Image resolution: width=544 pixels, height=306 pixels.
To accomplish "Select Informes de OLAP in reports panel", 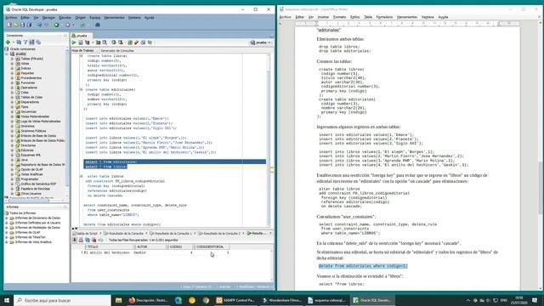I will point(27,232).
